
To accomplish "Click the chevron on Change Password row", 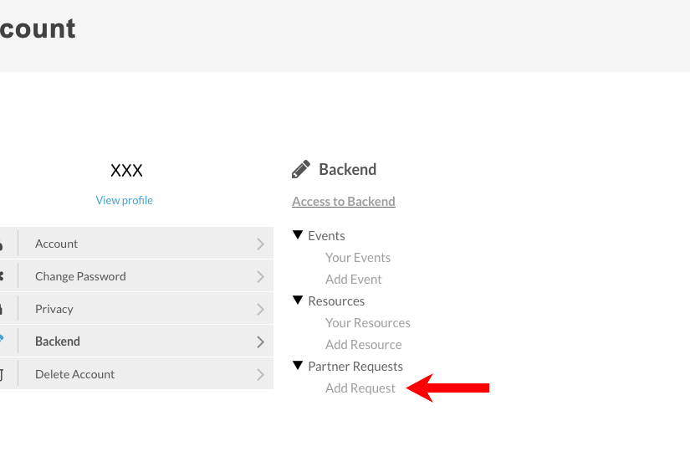I will pos(260,277).
